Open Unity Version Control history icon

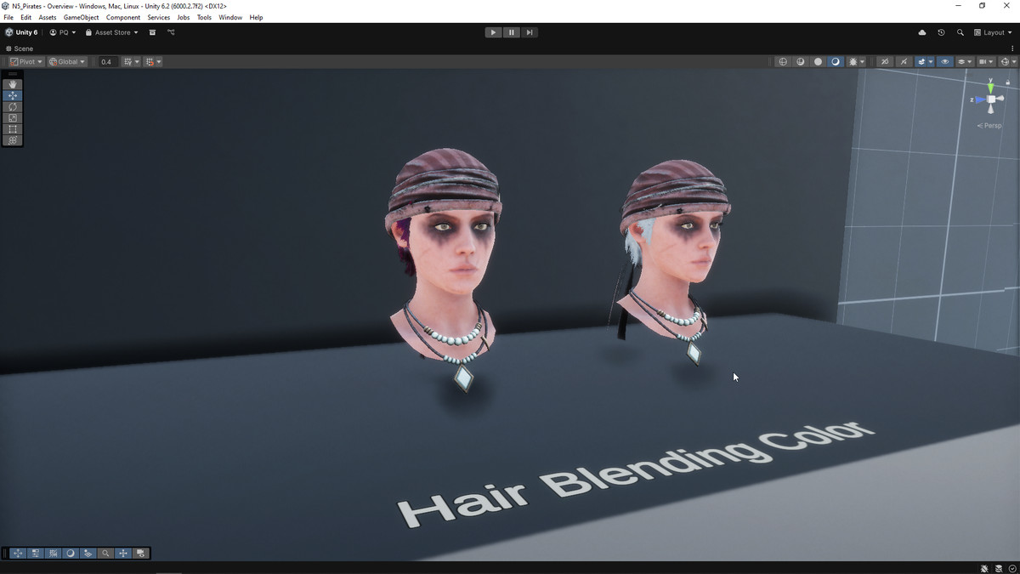point(941,32)
